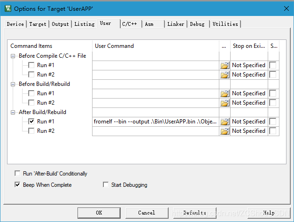Click User Command field for Before Compile Run #1

click(155, 65)
